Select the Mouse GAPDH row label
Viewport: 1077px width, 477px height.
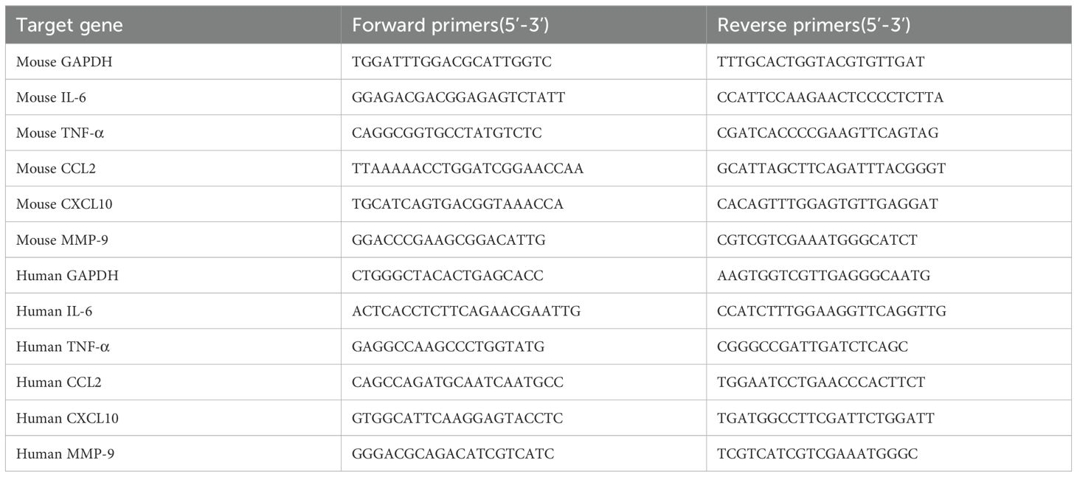tap(62, 62)
